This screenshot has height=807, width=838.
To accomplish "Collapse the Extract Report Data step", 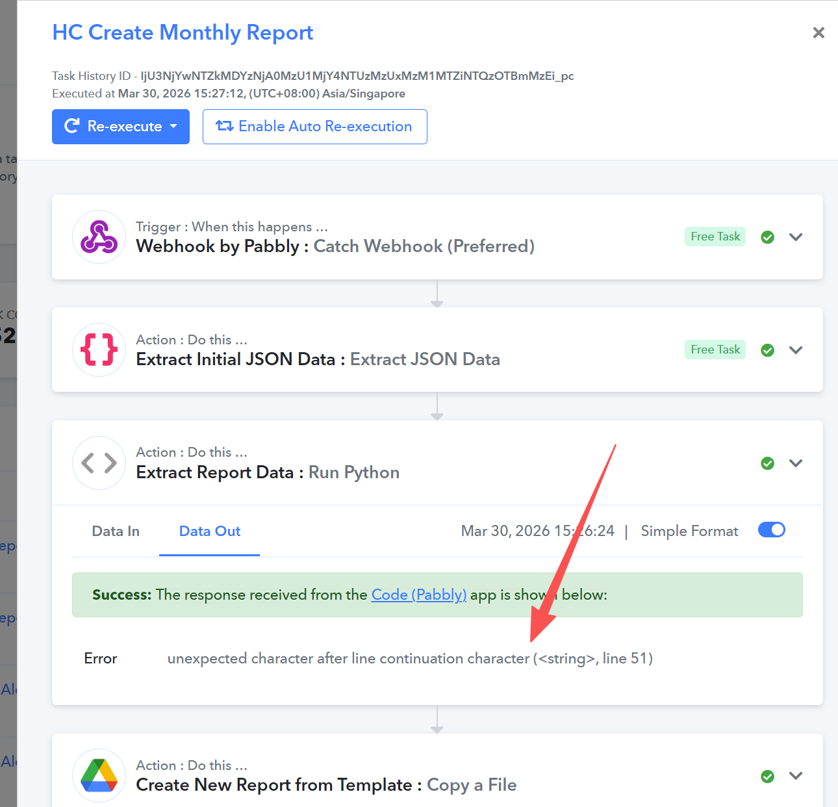I will pos(796,463).
